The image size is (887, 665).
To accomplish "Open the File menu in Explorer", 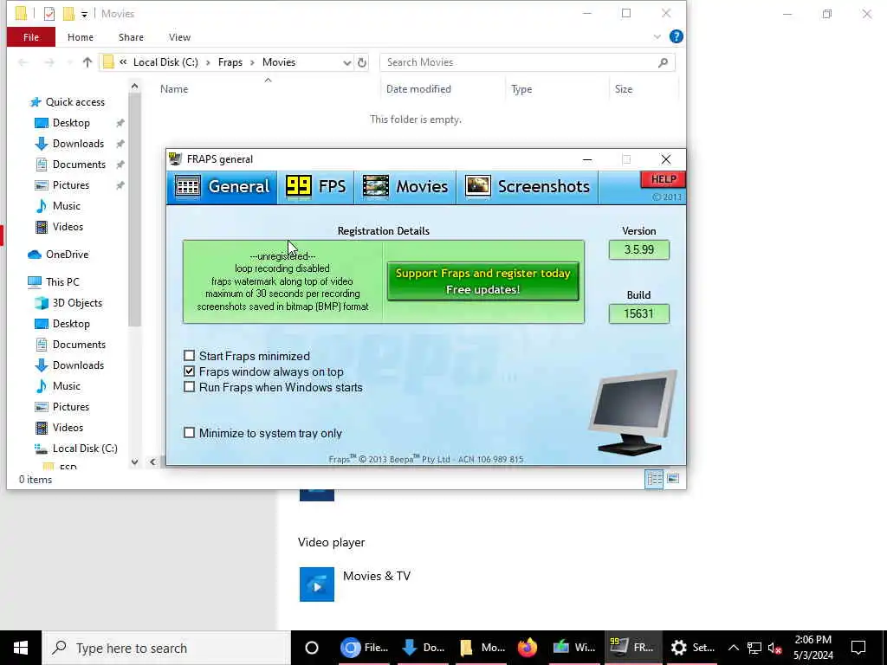I will [x=31, y=37].
